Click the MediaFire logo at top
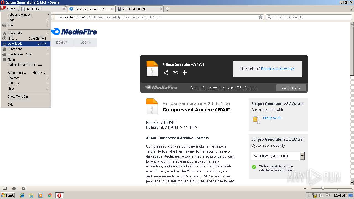 74,32
